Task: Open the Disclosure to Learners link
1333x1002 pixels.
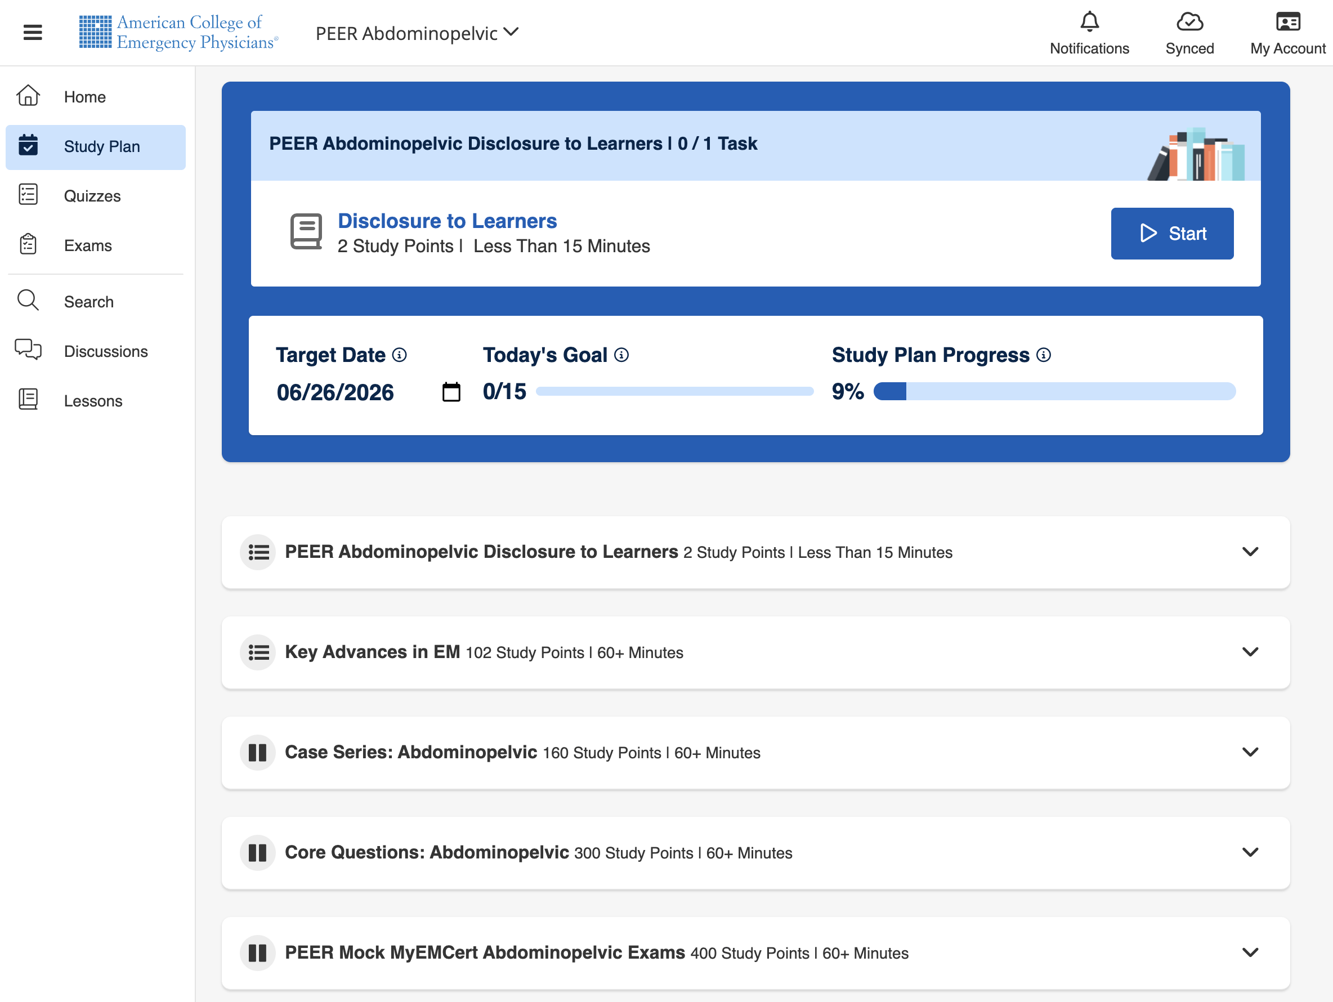Action: [447, 221]
